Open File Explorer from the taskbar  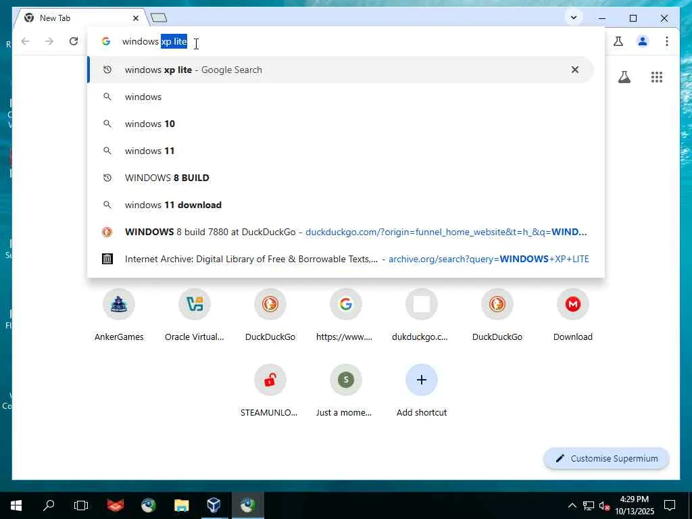tap(181, 505)
